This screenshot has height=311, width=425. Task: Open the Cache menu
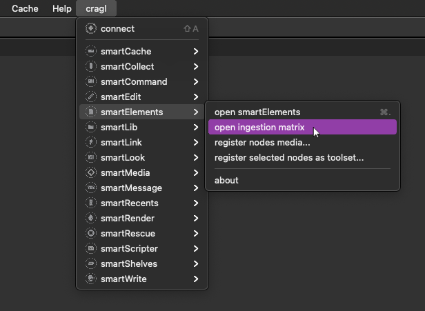tap(25, 8)
